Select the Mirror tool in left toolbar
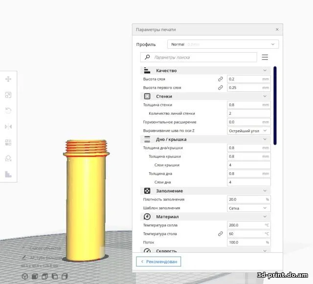The image size is (313, 284). (x=8, y=127)
